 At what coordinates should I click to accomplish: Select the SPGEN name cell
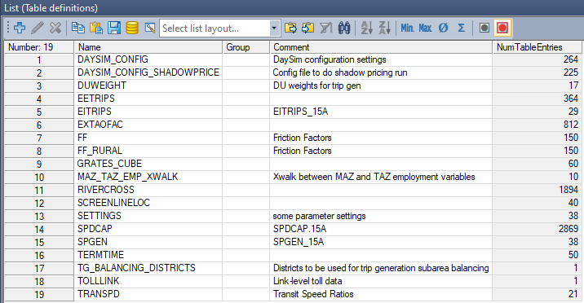[x=148, y=242]
